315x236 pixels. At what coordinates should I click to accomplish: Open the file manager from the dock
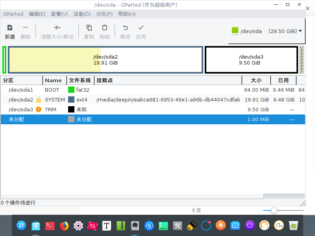pos(36,226)
